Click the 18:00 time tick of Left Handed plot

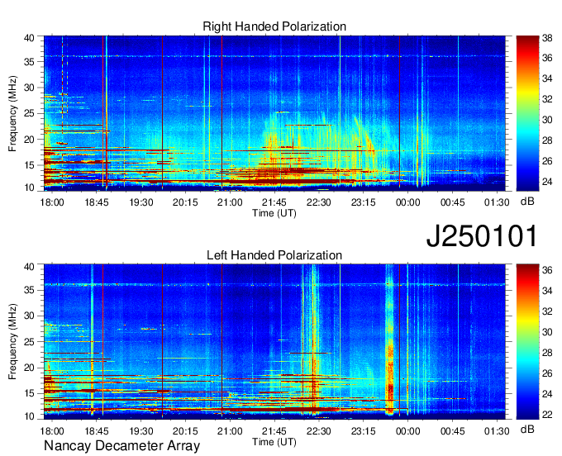(52, 431)
